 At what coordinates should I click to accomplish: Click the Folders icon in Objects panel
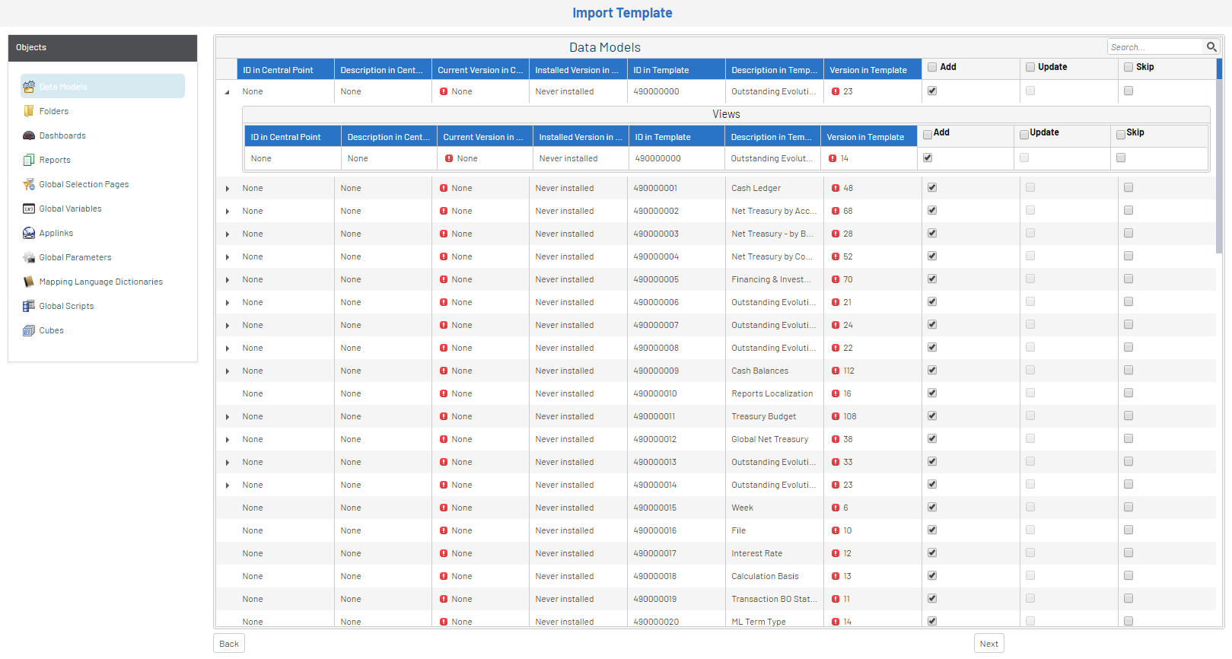click(x=29, y=111)
